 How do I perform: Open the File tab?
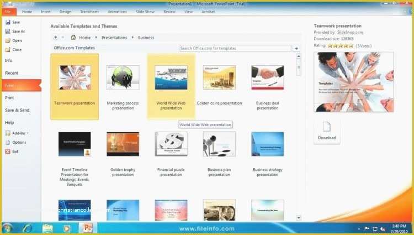coord(9,12)
